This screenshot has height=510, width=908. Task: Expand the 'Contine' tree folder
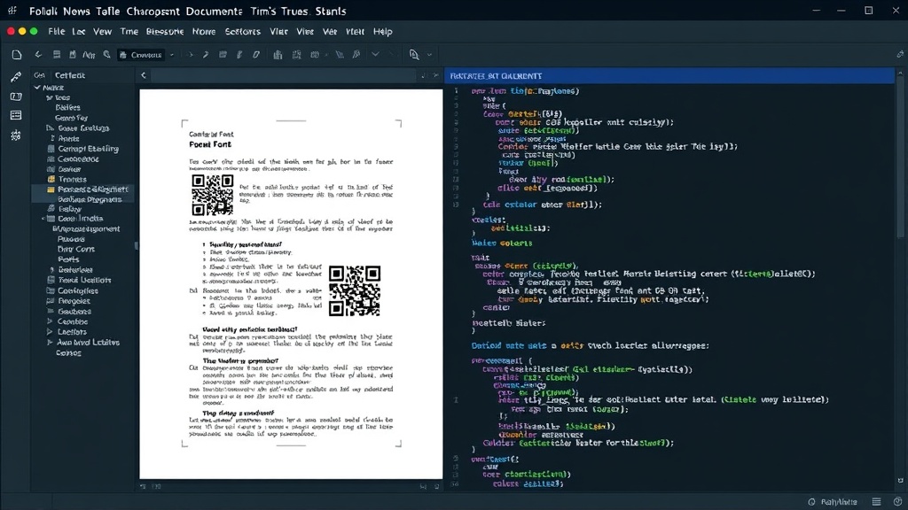(50, 321)
